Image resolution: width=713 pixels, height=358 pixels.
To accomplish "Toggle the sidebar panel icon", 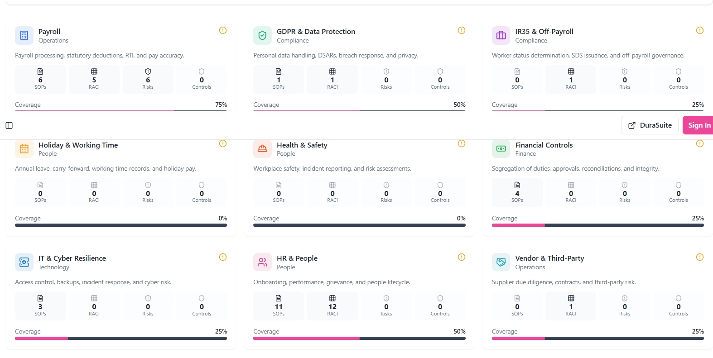I will click(x=9, y=125).
